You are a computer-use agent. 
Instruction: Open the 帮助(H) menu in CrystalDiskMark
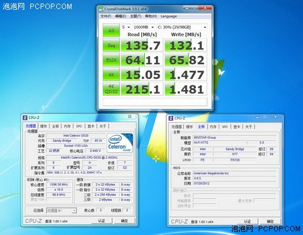151,16
